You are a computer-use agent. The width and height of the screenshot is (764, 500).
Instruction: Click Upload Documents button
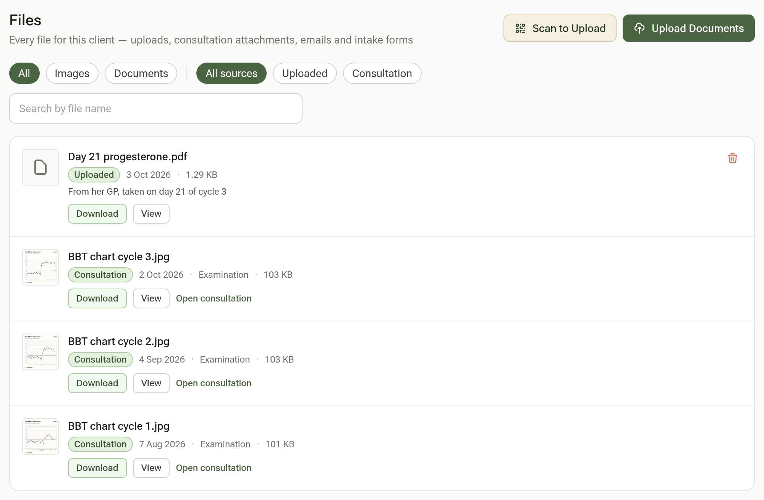click(x=688, y=28)
